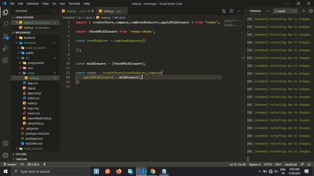Open the Windows Start menu
This screenshot has width=314, height=176.
5,172
